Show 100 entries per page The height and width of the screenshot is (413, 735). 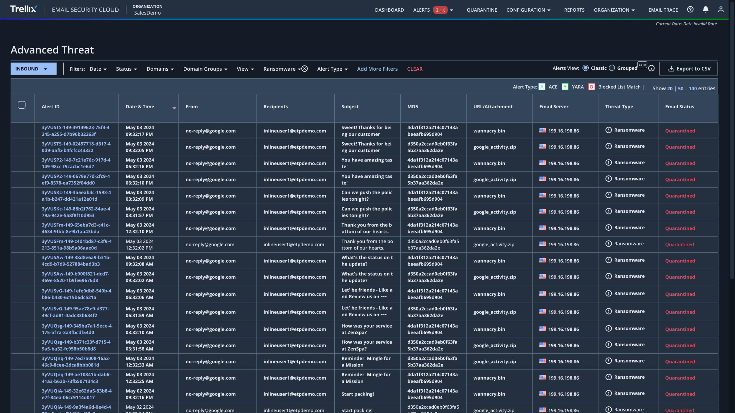click(693, 88)
